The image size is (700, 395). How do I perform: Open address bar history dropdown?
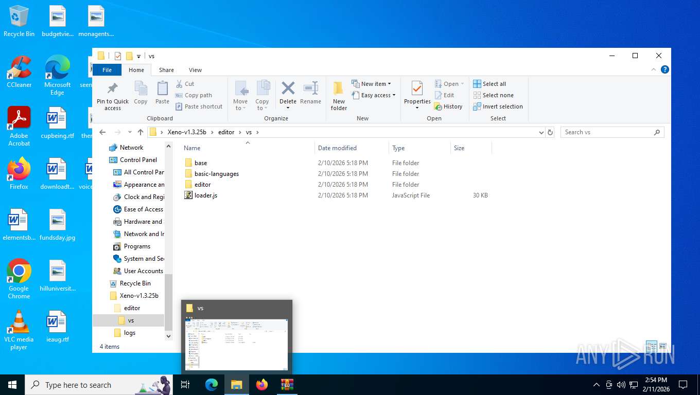[541, 132]
